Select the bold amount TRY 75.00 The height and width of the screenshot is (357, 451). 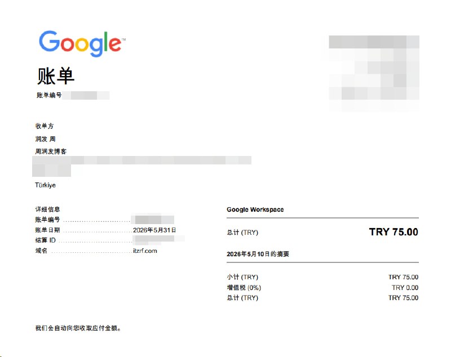(x=393, y=232)
